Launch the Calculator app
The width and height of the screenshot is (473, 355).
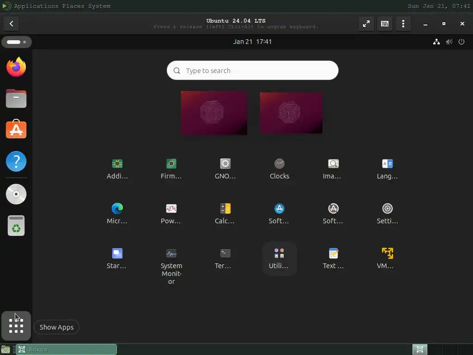click(225, 214)
